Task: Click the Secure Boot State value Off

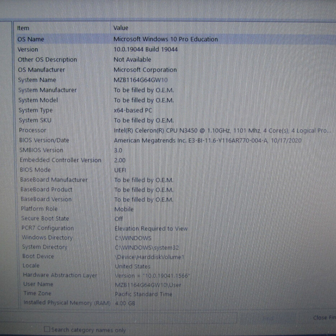Action: click(119, 219)
